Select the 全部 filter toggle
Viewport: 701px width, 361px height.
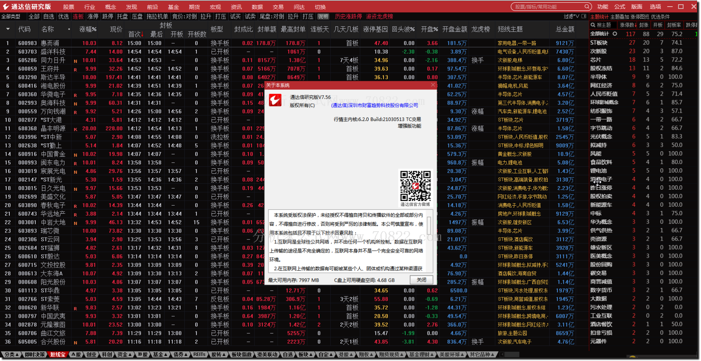pos(34,16)
